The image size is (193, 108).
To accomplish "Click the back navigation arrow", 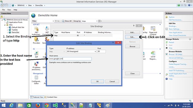I will [x=2, y=6].
